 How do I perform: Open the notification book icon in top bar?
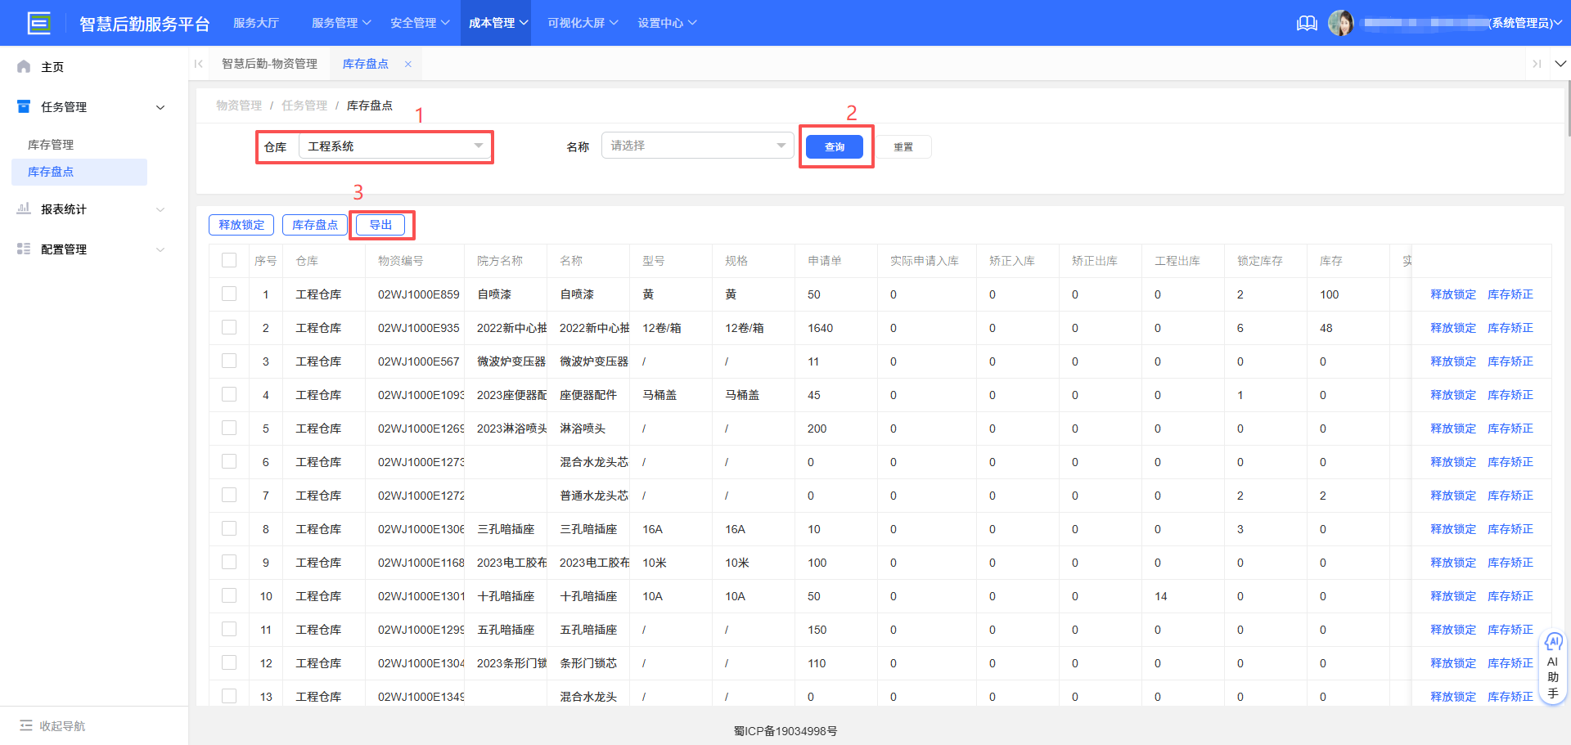tap(1307, 23)
